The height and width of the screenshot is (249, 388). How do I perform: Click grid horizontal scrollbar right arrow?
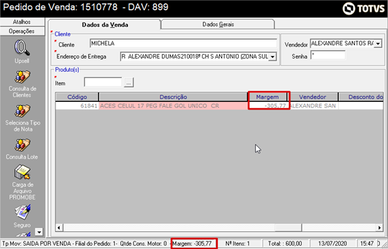click(380, 228)
